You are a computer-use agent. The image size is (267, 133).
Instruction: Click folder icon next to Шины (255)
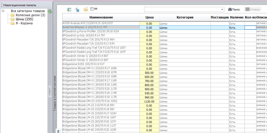coord(13,19)
